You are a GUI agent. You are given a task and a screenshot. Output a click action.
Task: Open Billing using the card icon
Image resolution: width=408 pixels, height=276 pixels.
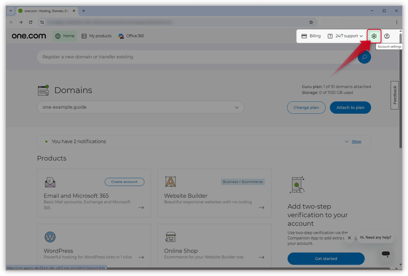(x=304, y=36)
